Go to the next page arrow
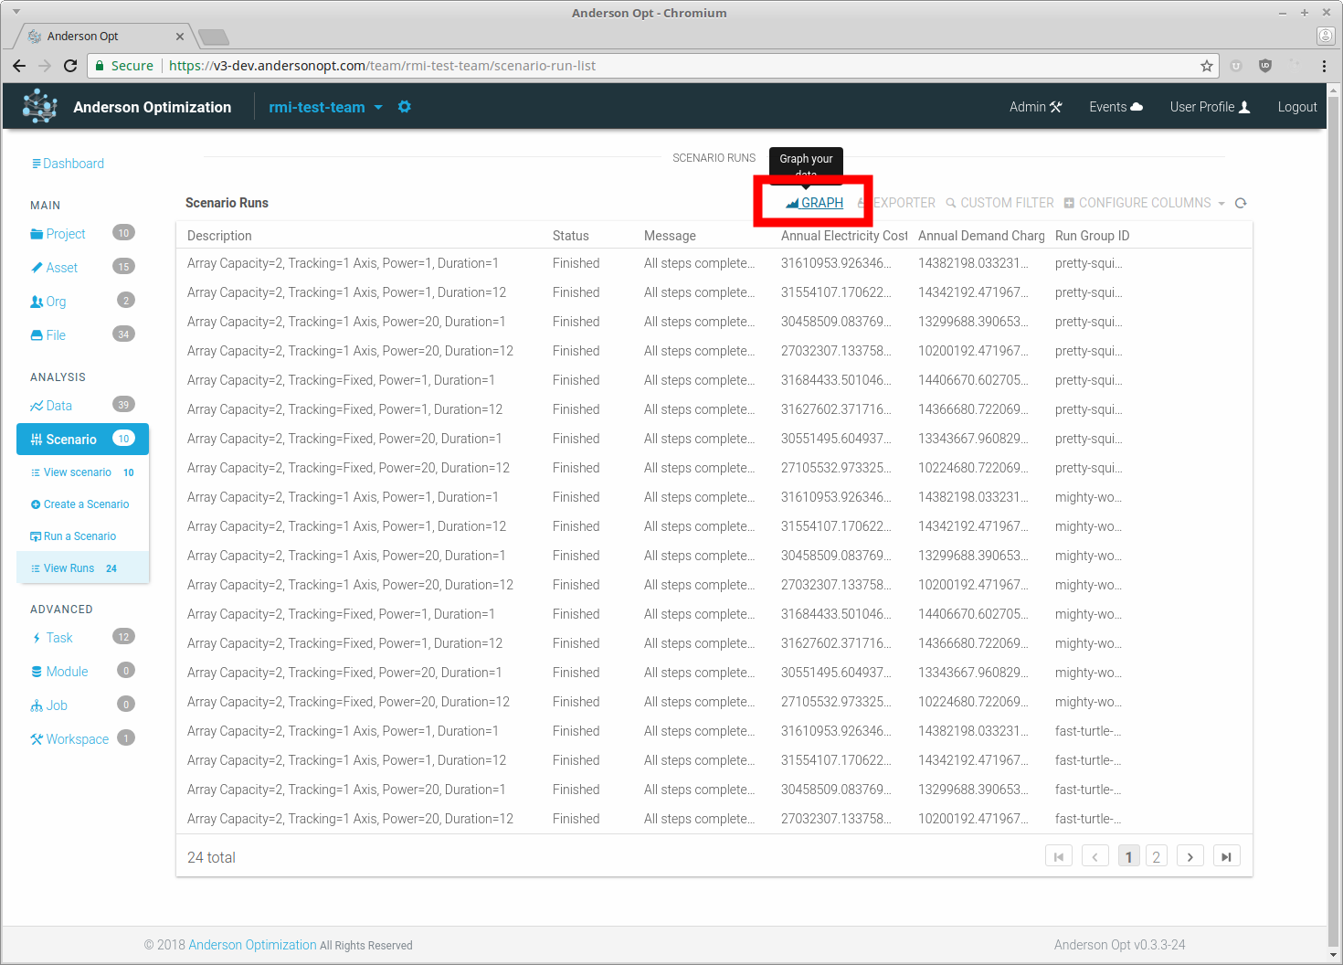This screenshot has width=1343, height=965. [x=1190, y=857]
